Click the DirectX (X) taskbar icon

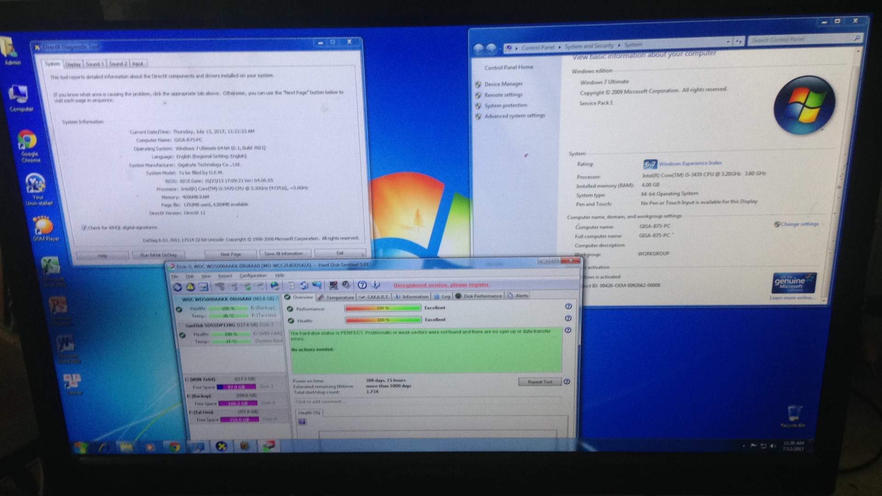[221, 446]
